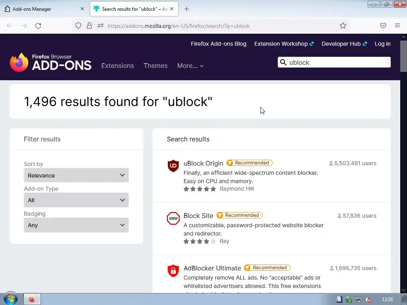Open the Extensions section
The height and width of the screenshot is (305, 407).
coord(118,66)
